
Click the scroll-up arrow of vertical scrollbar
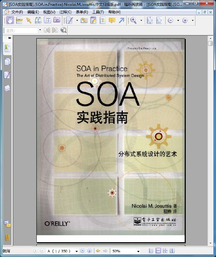tap(211, 38)
